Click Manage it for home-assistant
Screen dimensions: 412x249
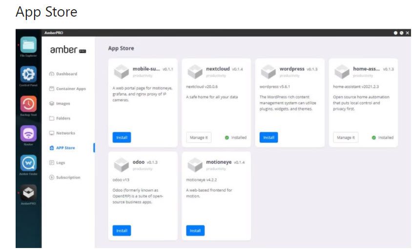(x=346, y=138)
